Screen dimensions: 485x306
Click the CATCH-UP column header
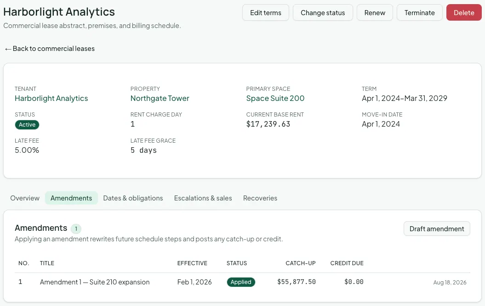[300, 263]
